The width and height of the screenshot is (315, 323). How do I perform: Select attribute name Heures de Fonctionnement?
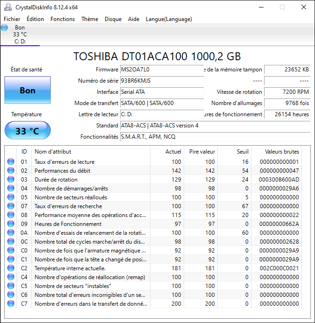point(68,224)
